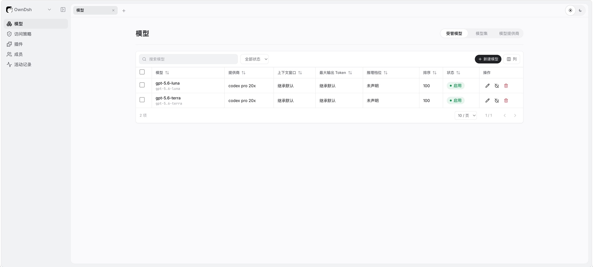Delete the gpt-5.6-terra model
This screenshot has height=267, width=593.
coord(506,101)
